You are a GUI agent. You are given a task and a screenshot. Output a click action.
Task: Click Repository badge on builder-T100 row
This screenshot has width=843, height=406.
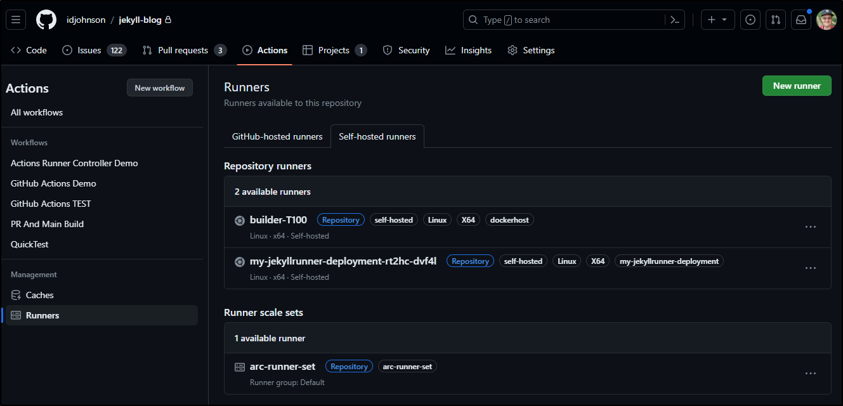pyautogui.click(x=341, y=220)
